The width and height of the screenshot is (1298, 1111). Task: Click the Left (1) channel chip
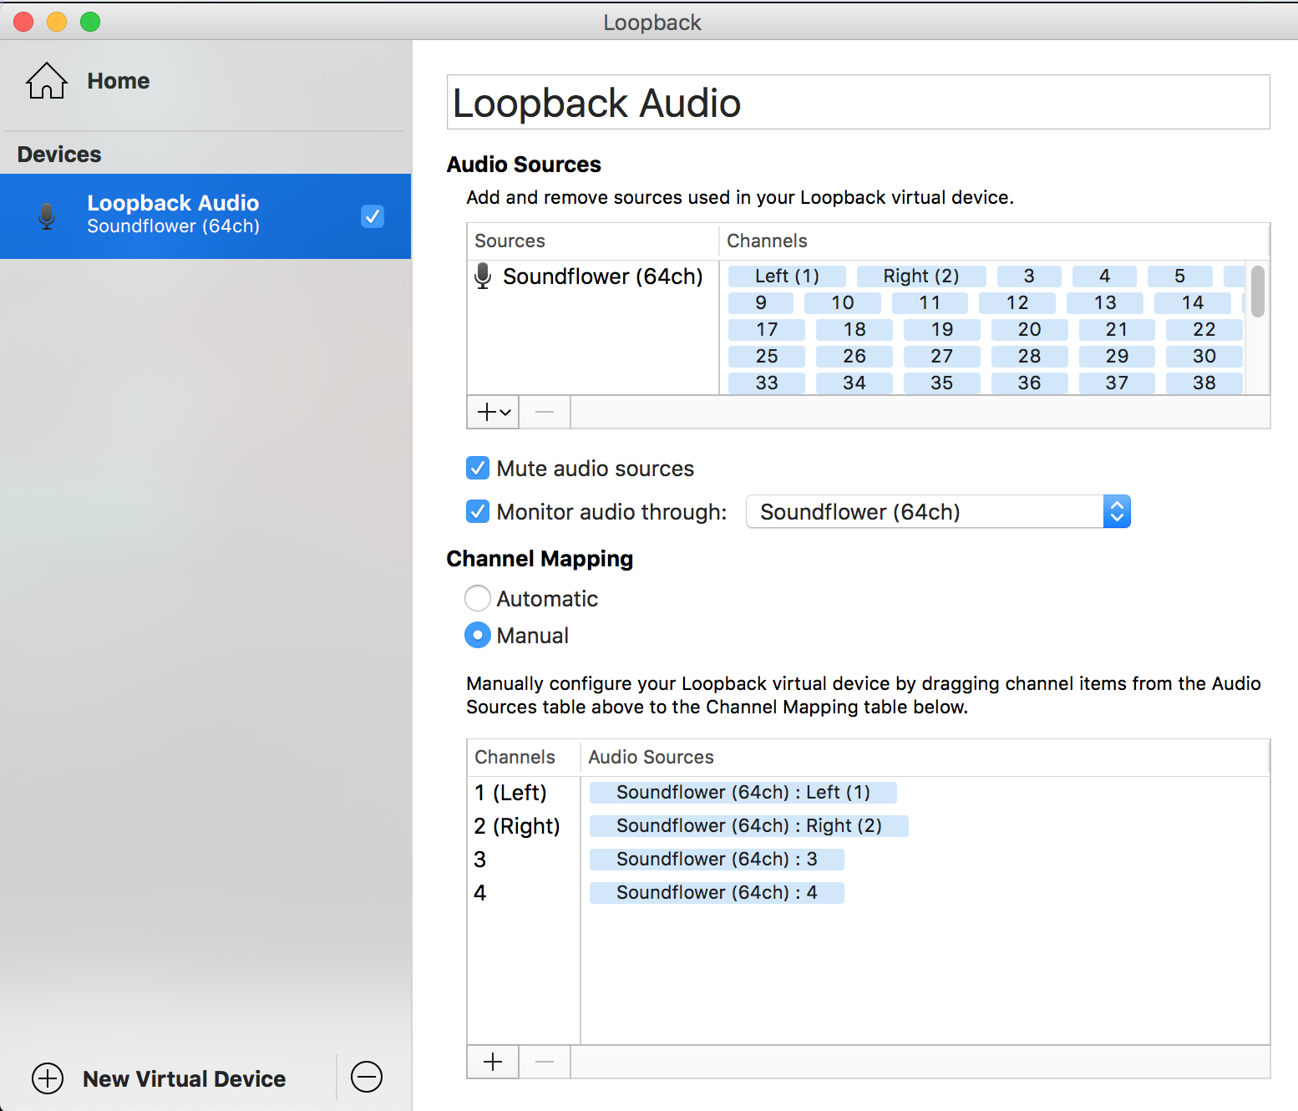click(x=787, y=276)
